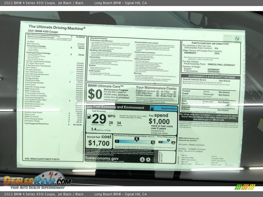Click the 'Stainless Steel Pedals' row
The image size is (263, 197).
(x=33, y=112)
